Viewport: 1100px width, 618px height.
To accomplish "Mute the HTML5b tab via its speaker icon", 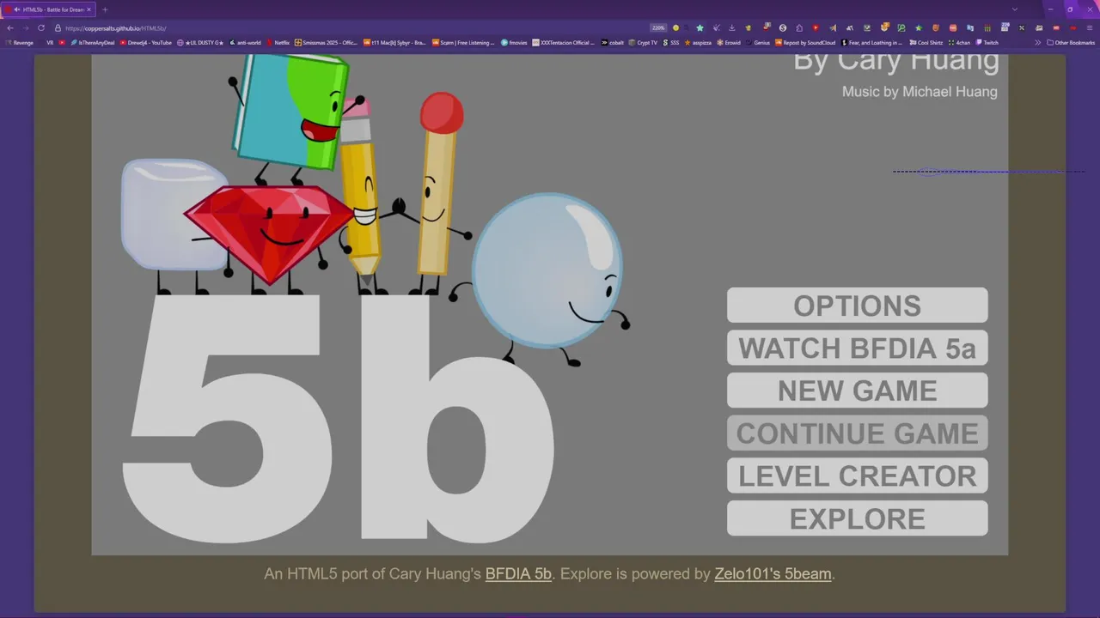I will point(16,9).
